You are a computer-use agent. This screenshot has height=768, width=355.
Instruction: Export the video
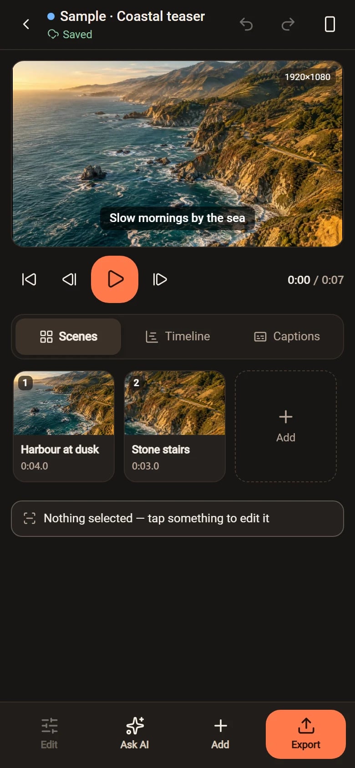306,734
